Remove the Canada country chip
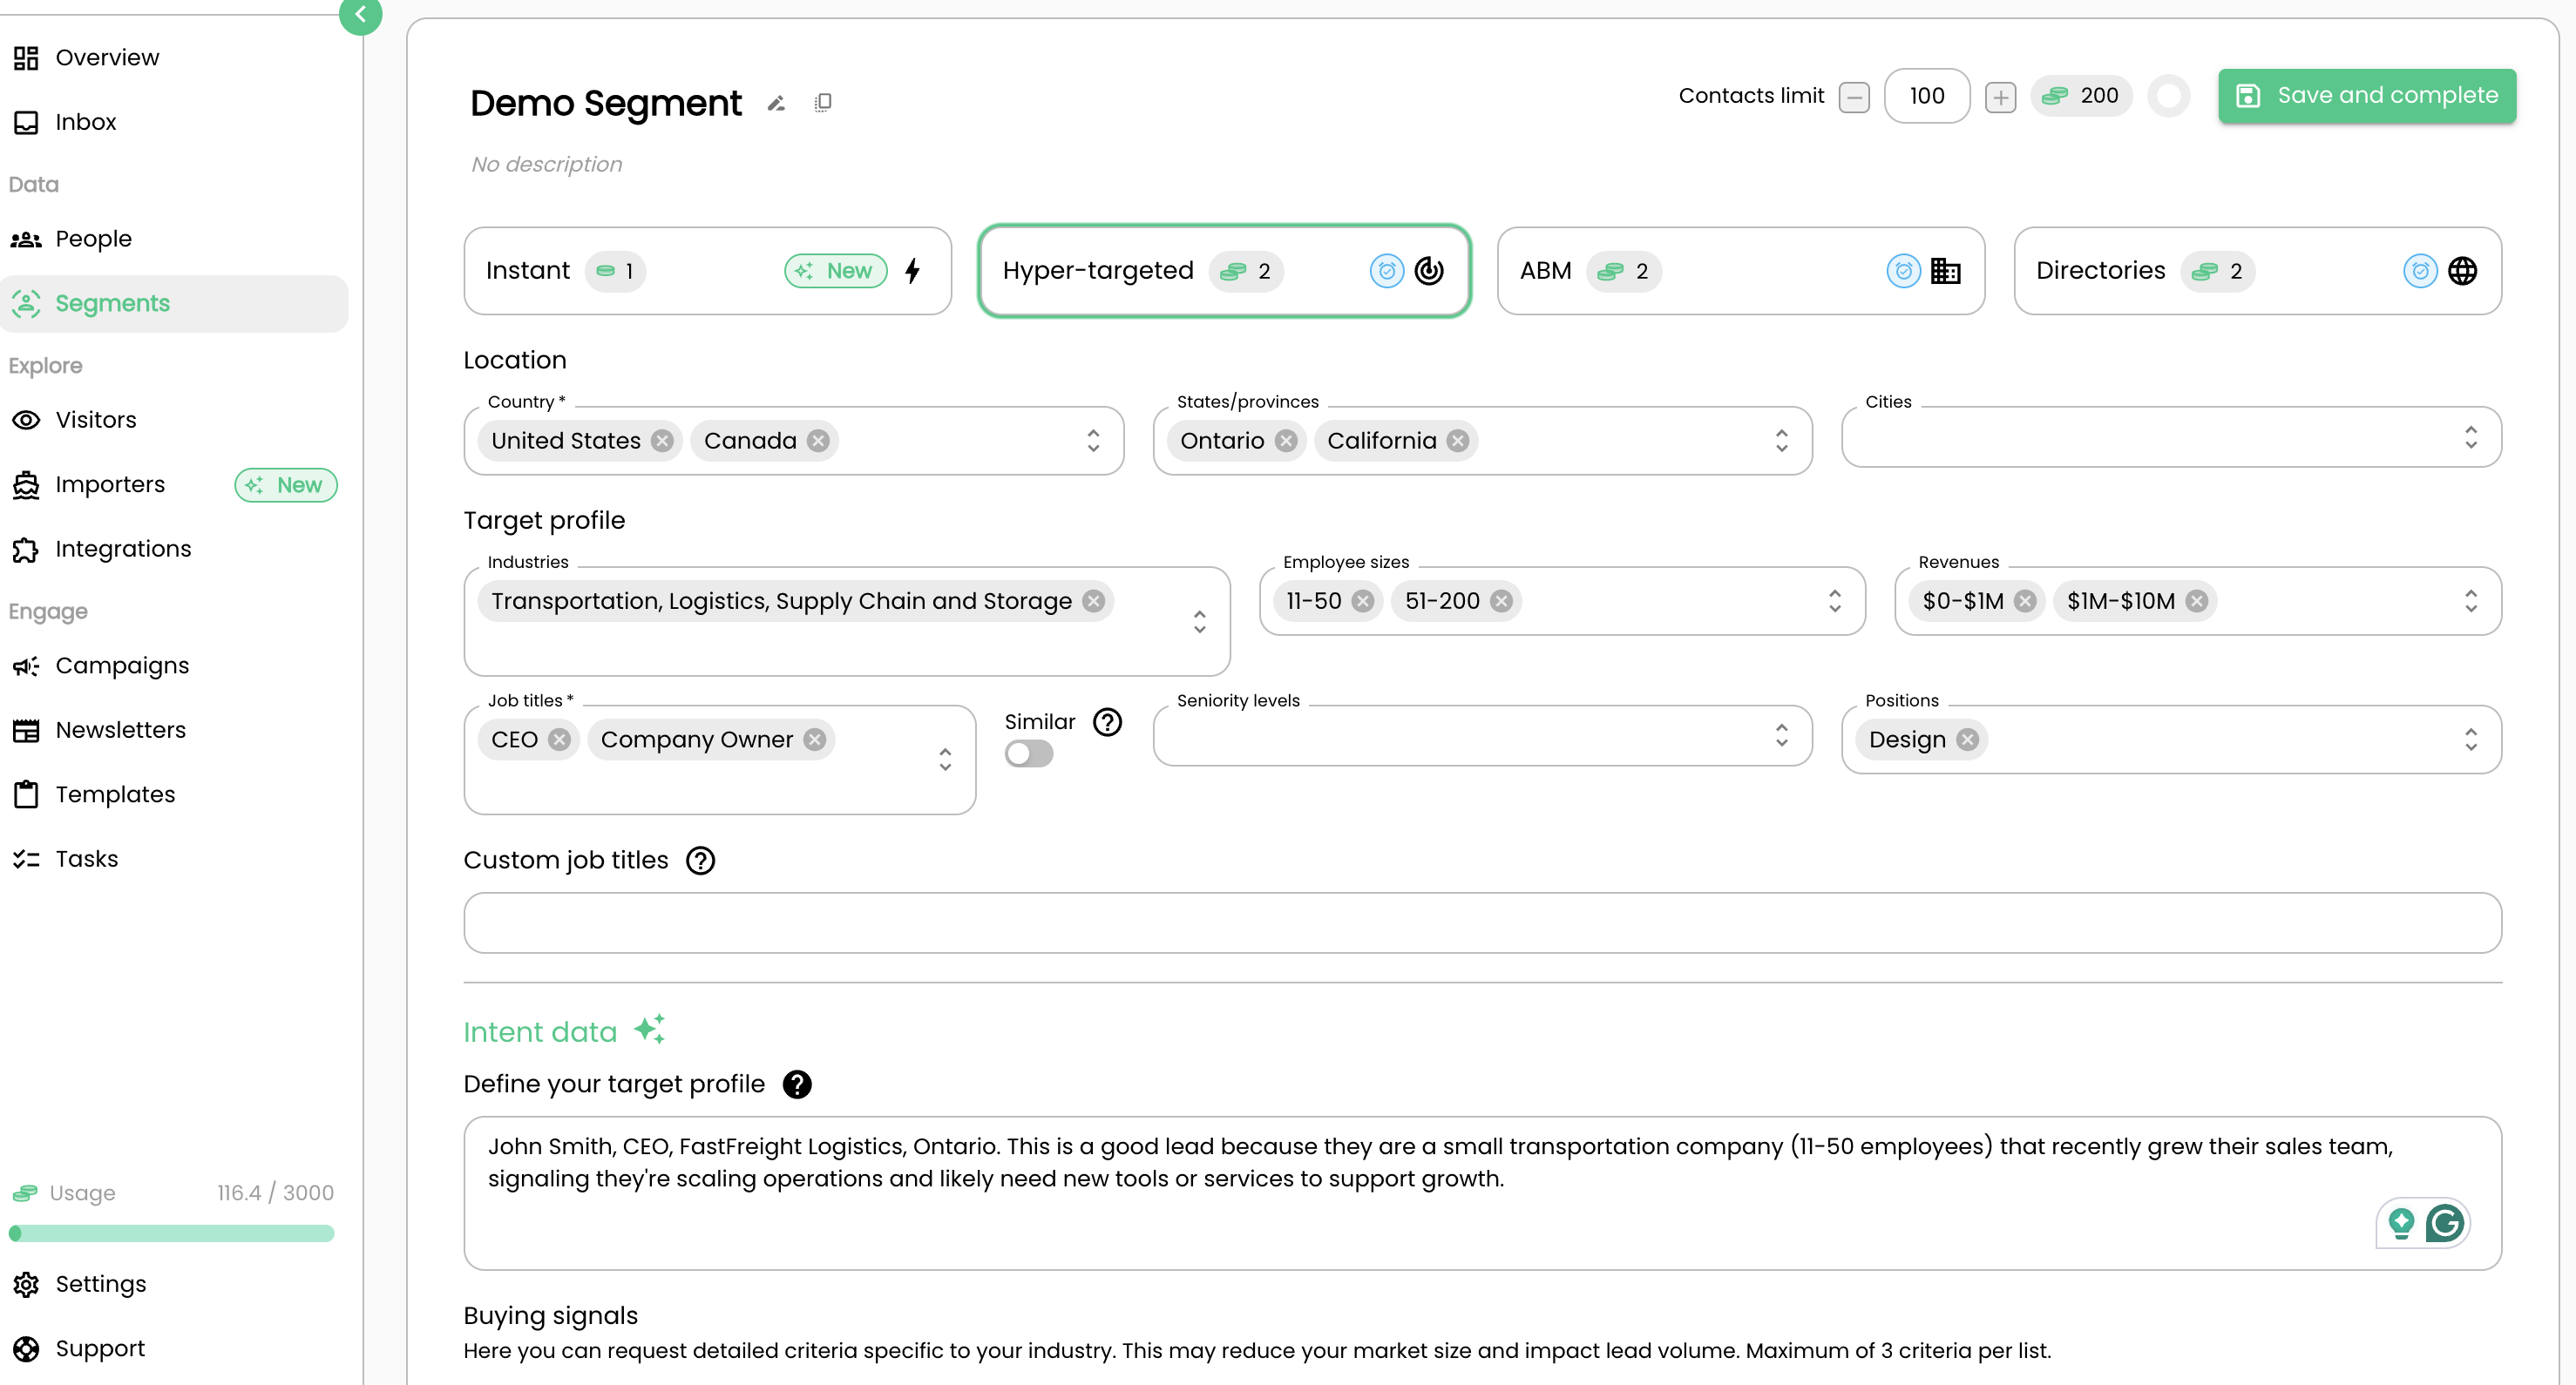Image resolution: width=2576 pixels, height=1385 pixels. coord(818,441)
